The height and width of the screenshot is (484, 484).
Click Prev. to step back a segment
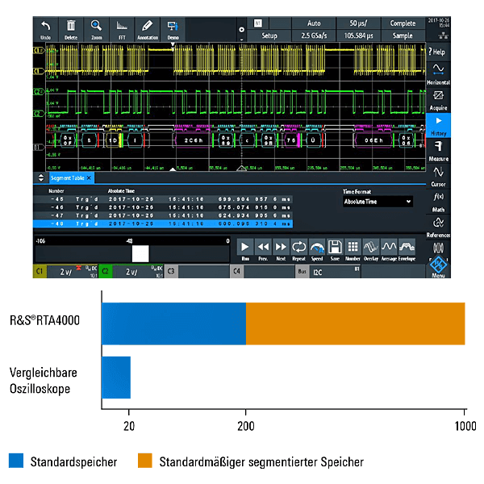point(263,247)
